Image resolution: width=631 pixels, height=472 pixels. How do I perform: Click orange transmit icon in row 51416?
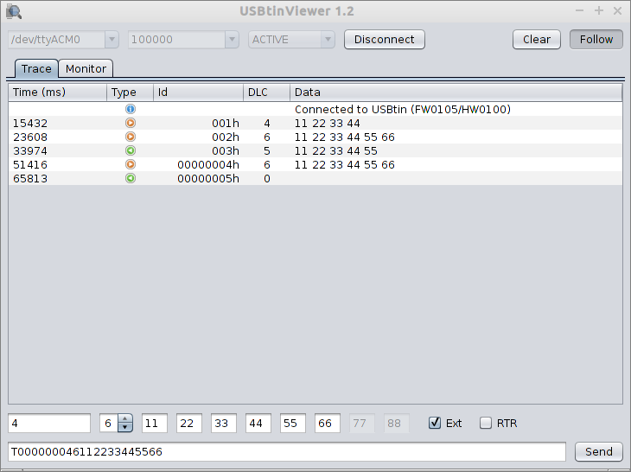point(131,164)
